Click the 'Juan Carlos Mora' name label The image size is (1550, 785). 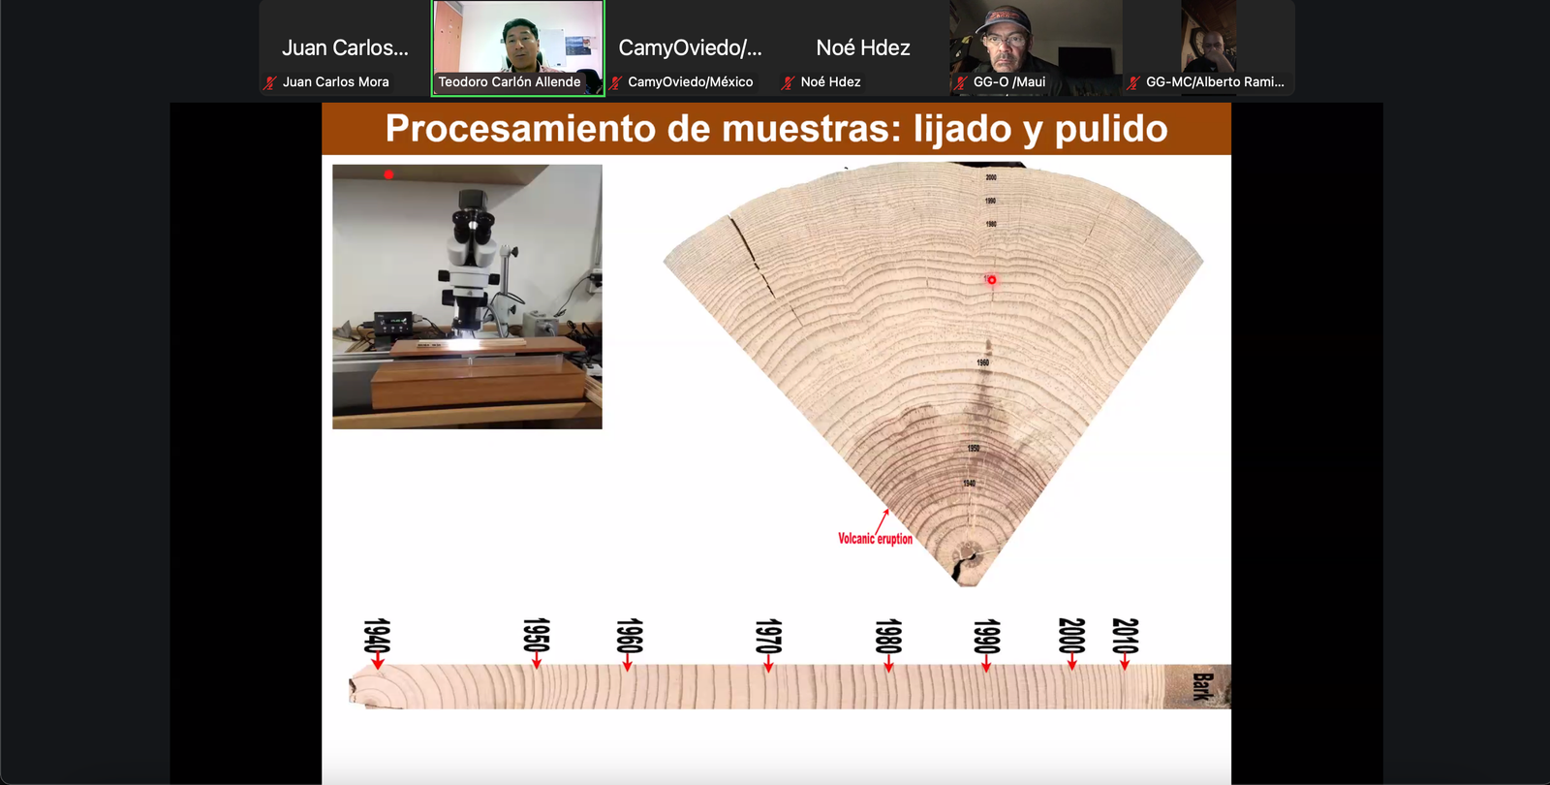(x=335, y=82)
